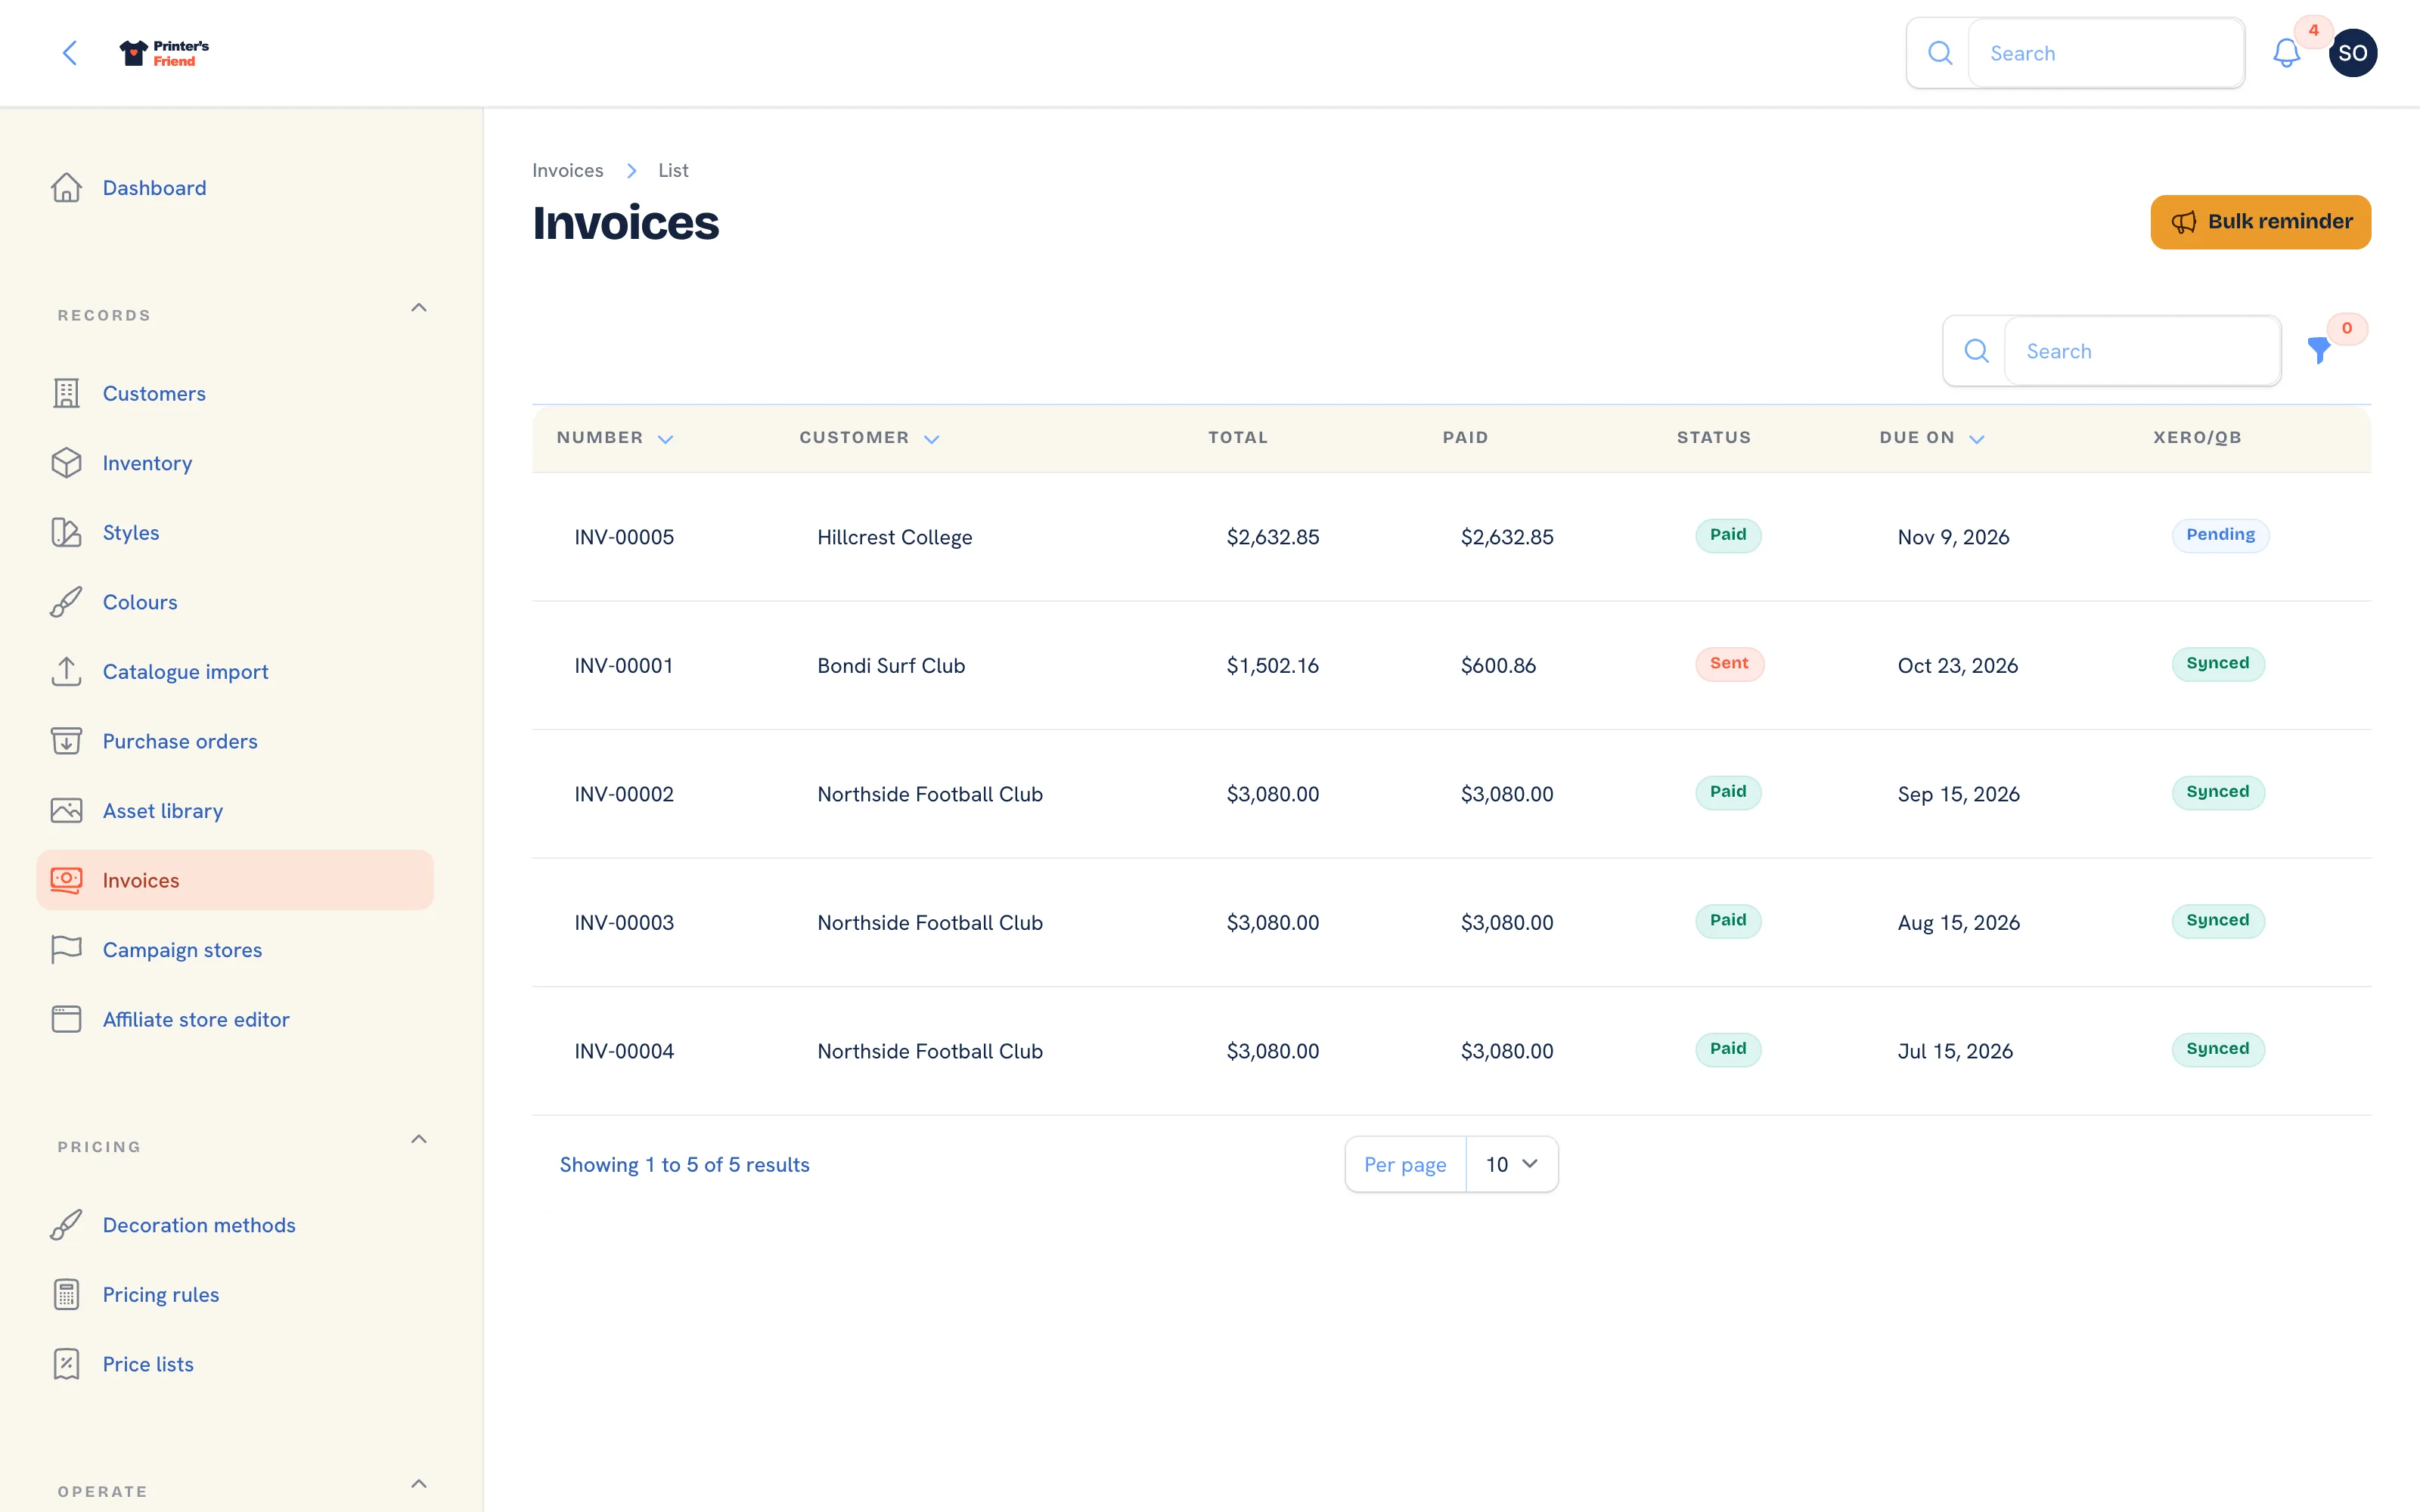Image resolution: width=2420 pixels, height=1512 pixels.
Task: Click the Catalogue import upload icon
Action: coord(67,672)
